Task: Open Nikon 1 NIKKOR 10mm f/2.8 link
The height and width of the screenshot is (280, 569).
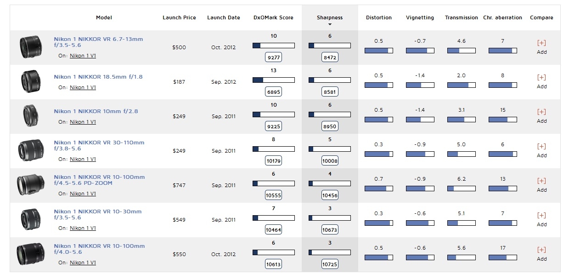Action: 96,111
